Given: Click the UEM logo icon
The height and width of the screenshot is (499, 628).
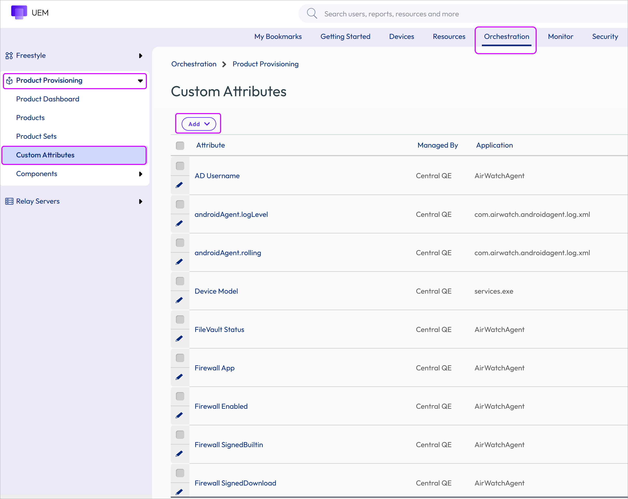Looking at the screenshot, I should (19, 12).
